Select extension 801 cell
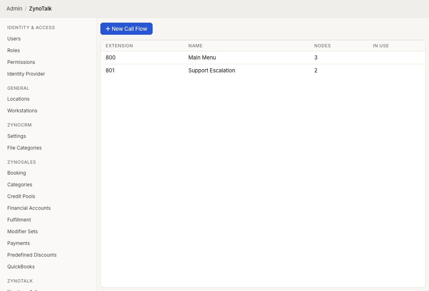This screenshot has height=291, width=429. 110,70
